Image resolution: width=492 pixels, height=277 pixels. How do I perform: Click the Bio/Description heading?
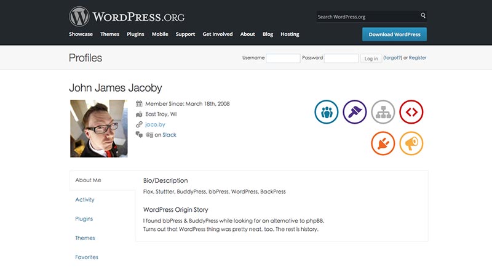coord(165,180)
